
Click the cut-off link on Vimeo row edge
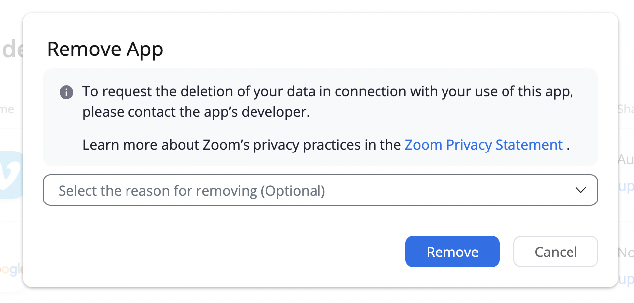pos(626,186)
